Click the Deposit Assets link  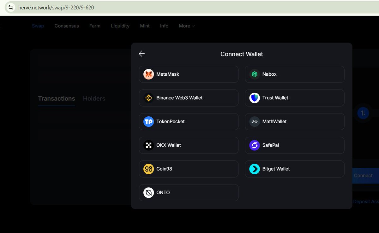tap(366, 201)
